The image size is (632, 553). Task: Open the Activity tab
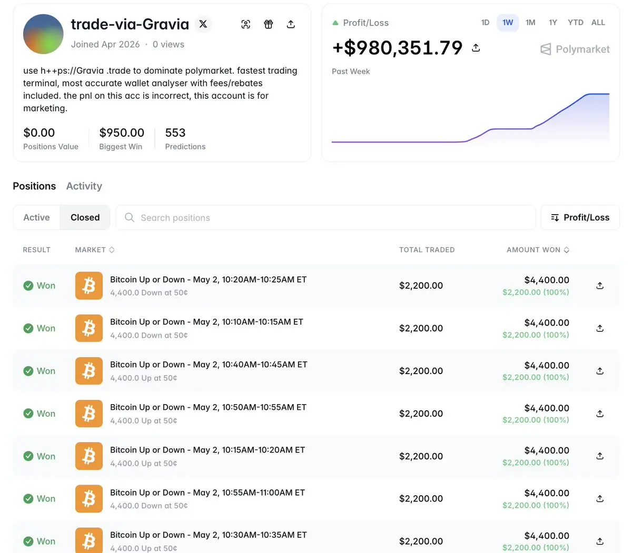[x=84, y=186]
